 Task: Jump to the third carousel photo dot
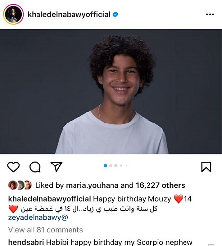point(116,166)
